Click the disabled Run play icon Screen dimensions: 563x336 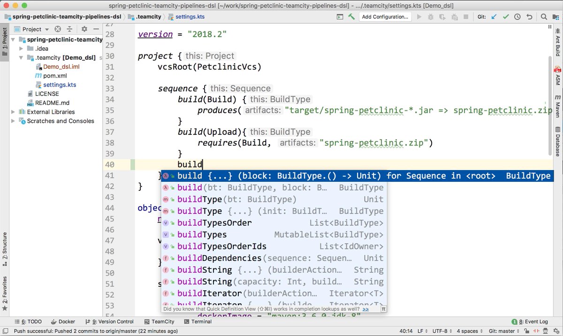pyautogui.click(x=419, y=16)
